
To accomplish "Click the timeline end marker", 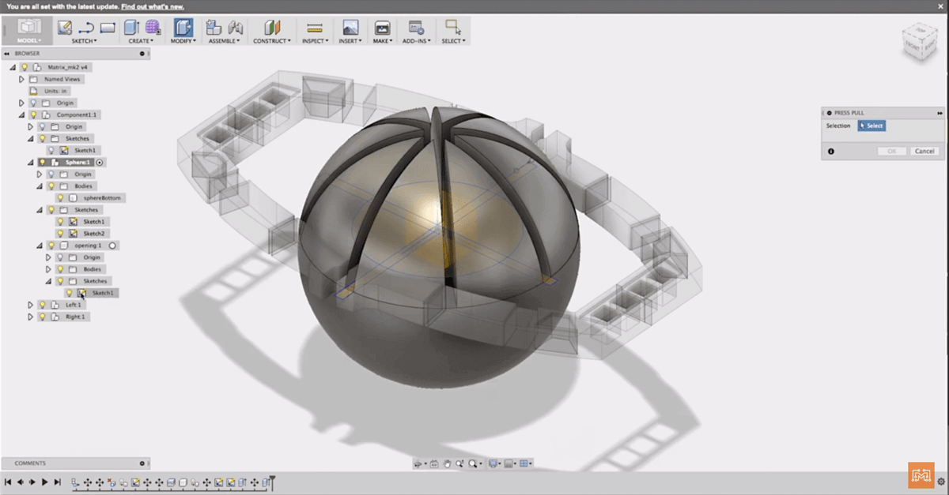I will [x=271, y=480].
